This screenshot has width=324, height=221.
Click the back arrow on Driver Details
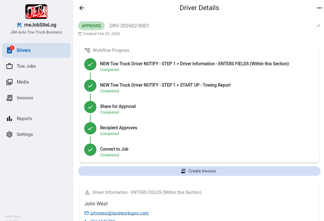pyautogui.click(x=81, y=8)
